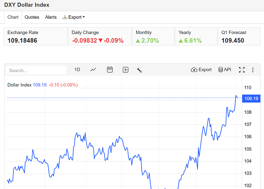Click the Daily Change panel
Viewport: 264px width, 189px height.
[x=99, y=36]
